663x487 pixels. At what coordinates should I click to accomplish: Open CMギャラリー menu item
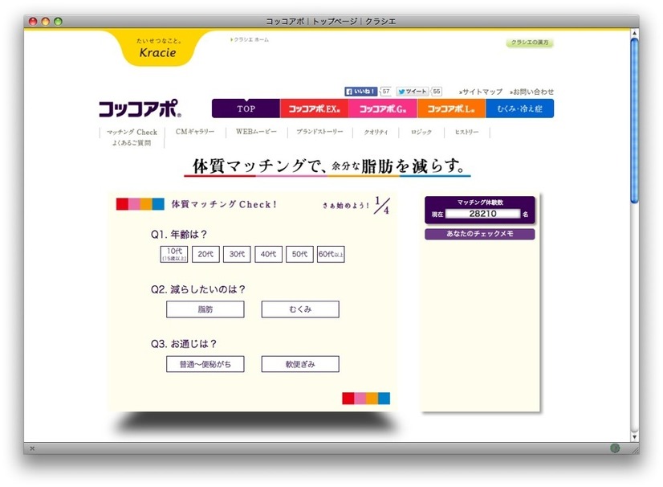(x=195, y=132)
